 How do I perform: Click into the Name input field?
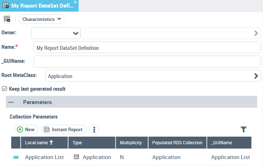[x=147, y=48]
